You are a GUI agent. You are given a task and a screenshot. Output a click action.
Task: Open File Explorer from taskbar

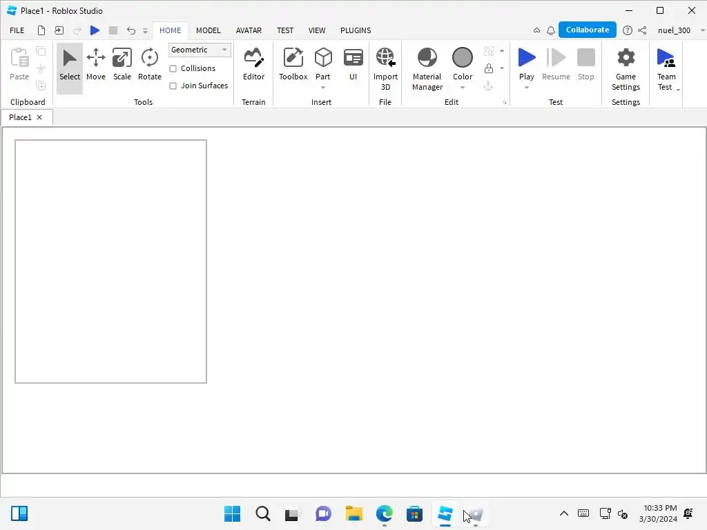click(x=354, y=513)
